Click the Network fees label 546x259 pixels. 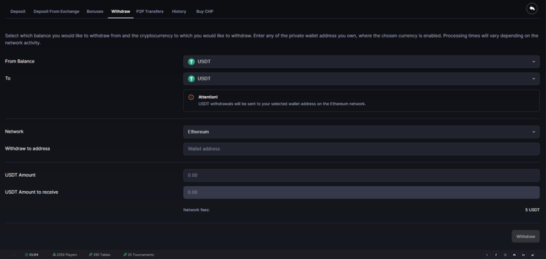[x=197, y=210]
